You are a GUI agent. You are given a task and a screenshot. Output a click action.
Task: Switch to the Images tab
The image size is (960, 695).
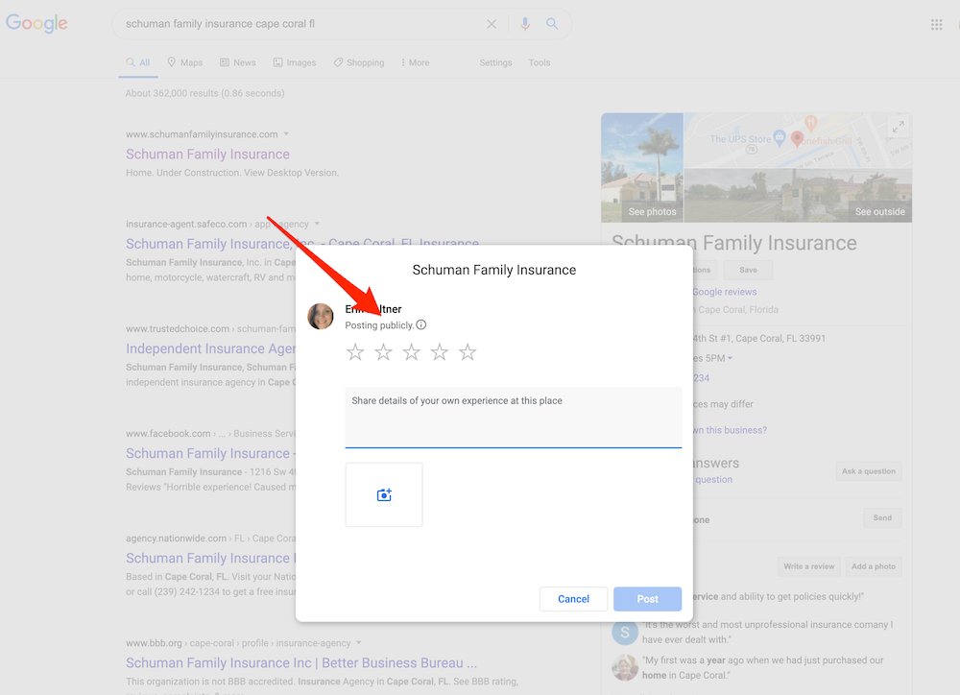point(295,62)
